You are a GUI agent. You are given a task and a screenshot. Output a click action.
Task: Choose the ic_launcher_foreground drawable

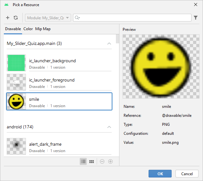[59, 82]
